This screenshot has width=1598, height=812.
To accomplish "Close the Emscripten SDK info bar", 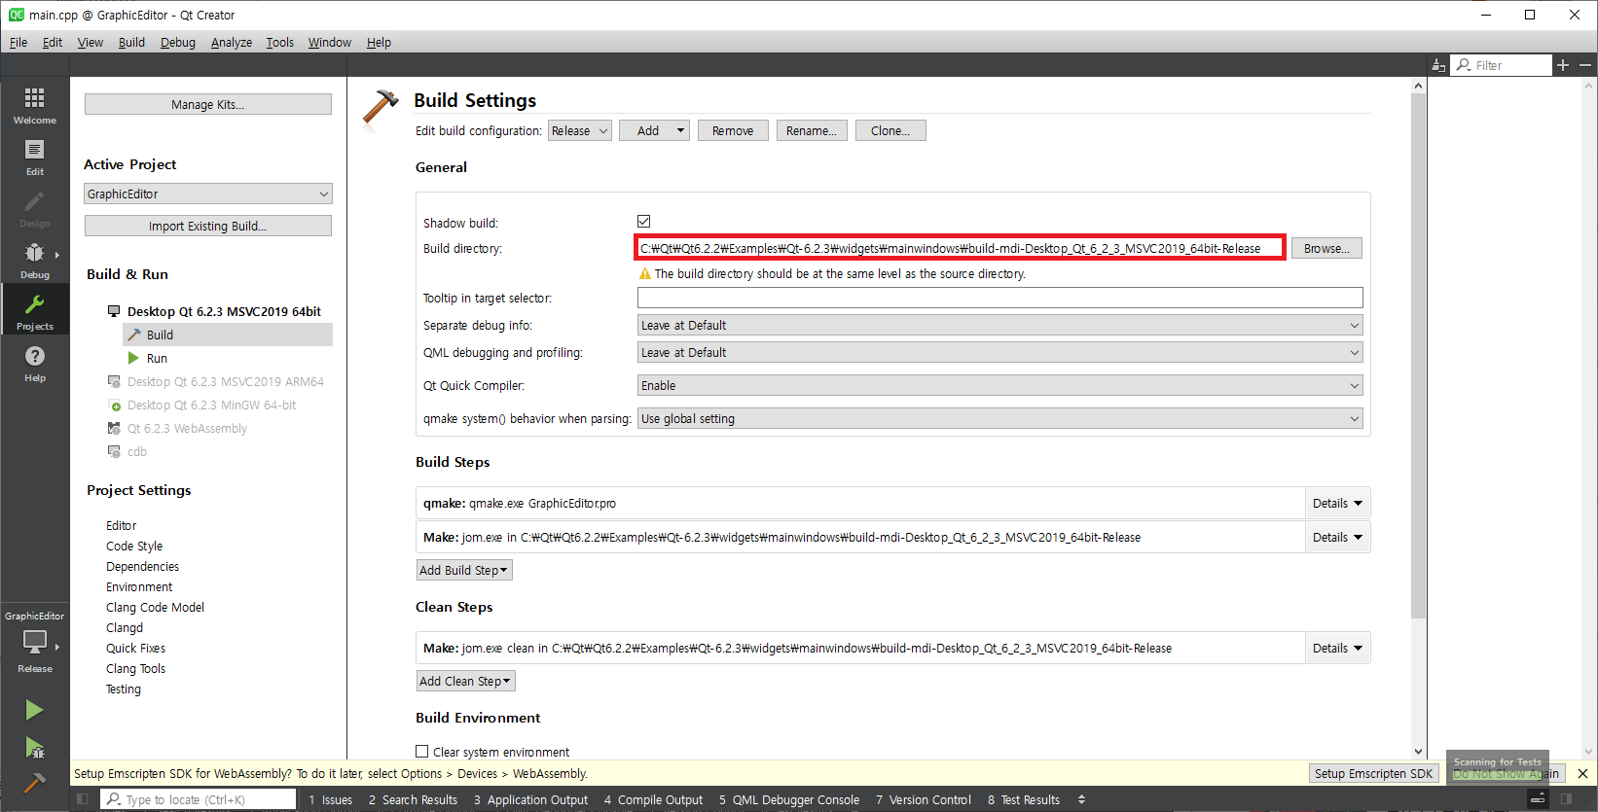I will tap(1582, 773).
